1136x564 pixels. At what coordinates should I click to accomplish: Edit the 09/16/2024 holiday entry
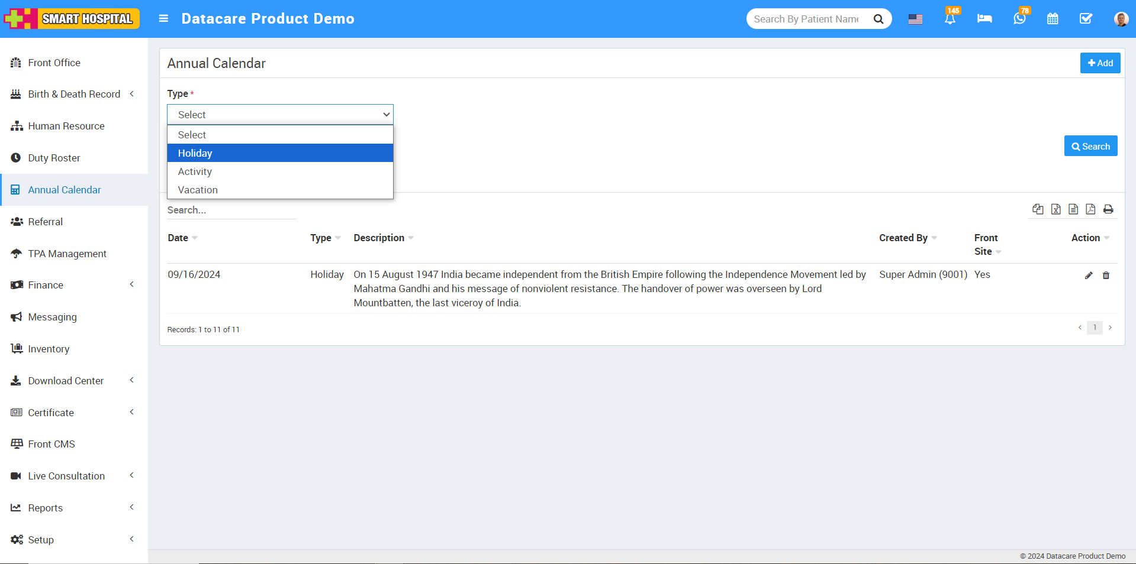click(1089, 275)
